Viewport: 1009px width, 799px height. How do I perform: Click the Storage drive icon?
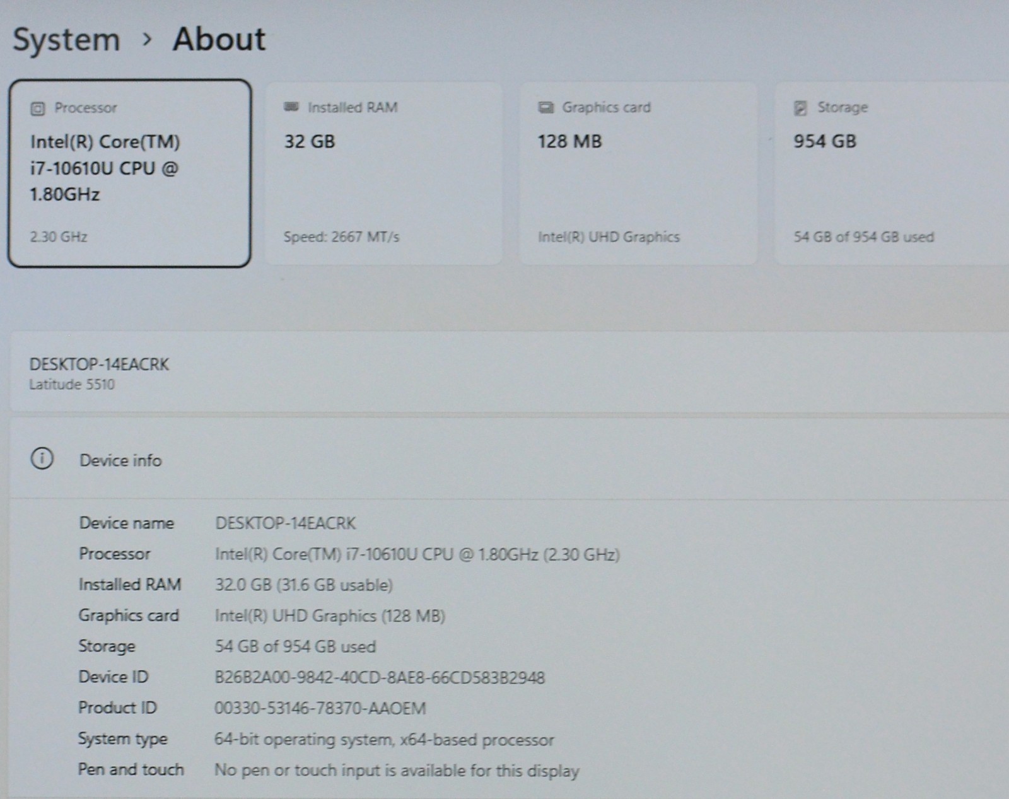click(800, 108)
